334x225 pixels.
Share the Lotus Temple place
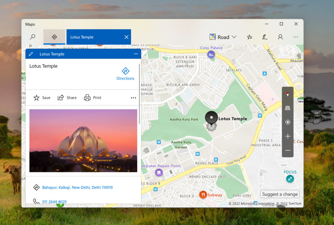67,98
